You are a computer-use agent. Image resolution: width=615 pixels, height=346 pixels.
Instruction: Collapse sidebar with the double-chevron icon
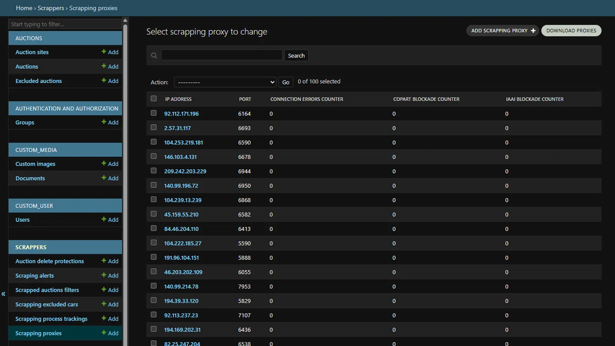tap(3, 294)
